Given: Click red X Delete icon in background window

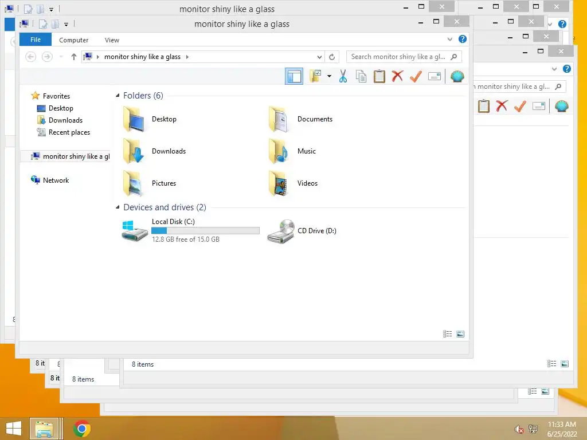Looking at the screenshot, I should point(502,106).
